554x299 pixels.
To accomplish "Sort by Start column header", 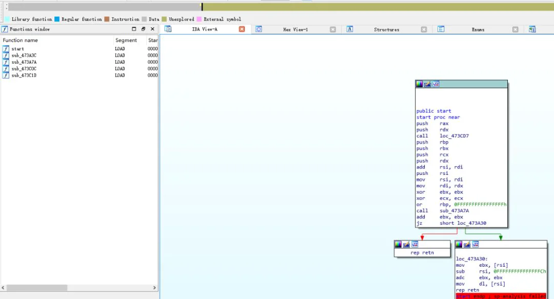I will [x=152, y=41].
